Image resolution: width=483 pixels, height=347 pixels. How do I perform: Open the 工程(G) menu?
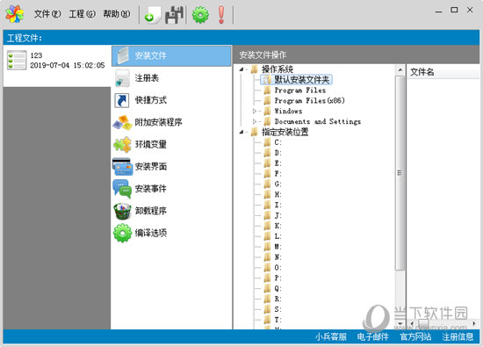(83, 14)
